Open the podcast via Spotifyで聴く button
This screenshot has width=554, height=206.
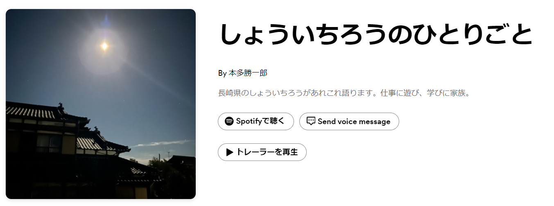tap(256, 121)
